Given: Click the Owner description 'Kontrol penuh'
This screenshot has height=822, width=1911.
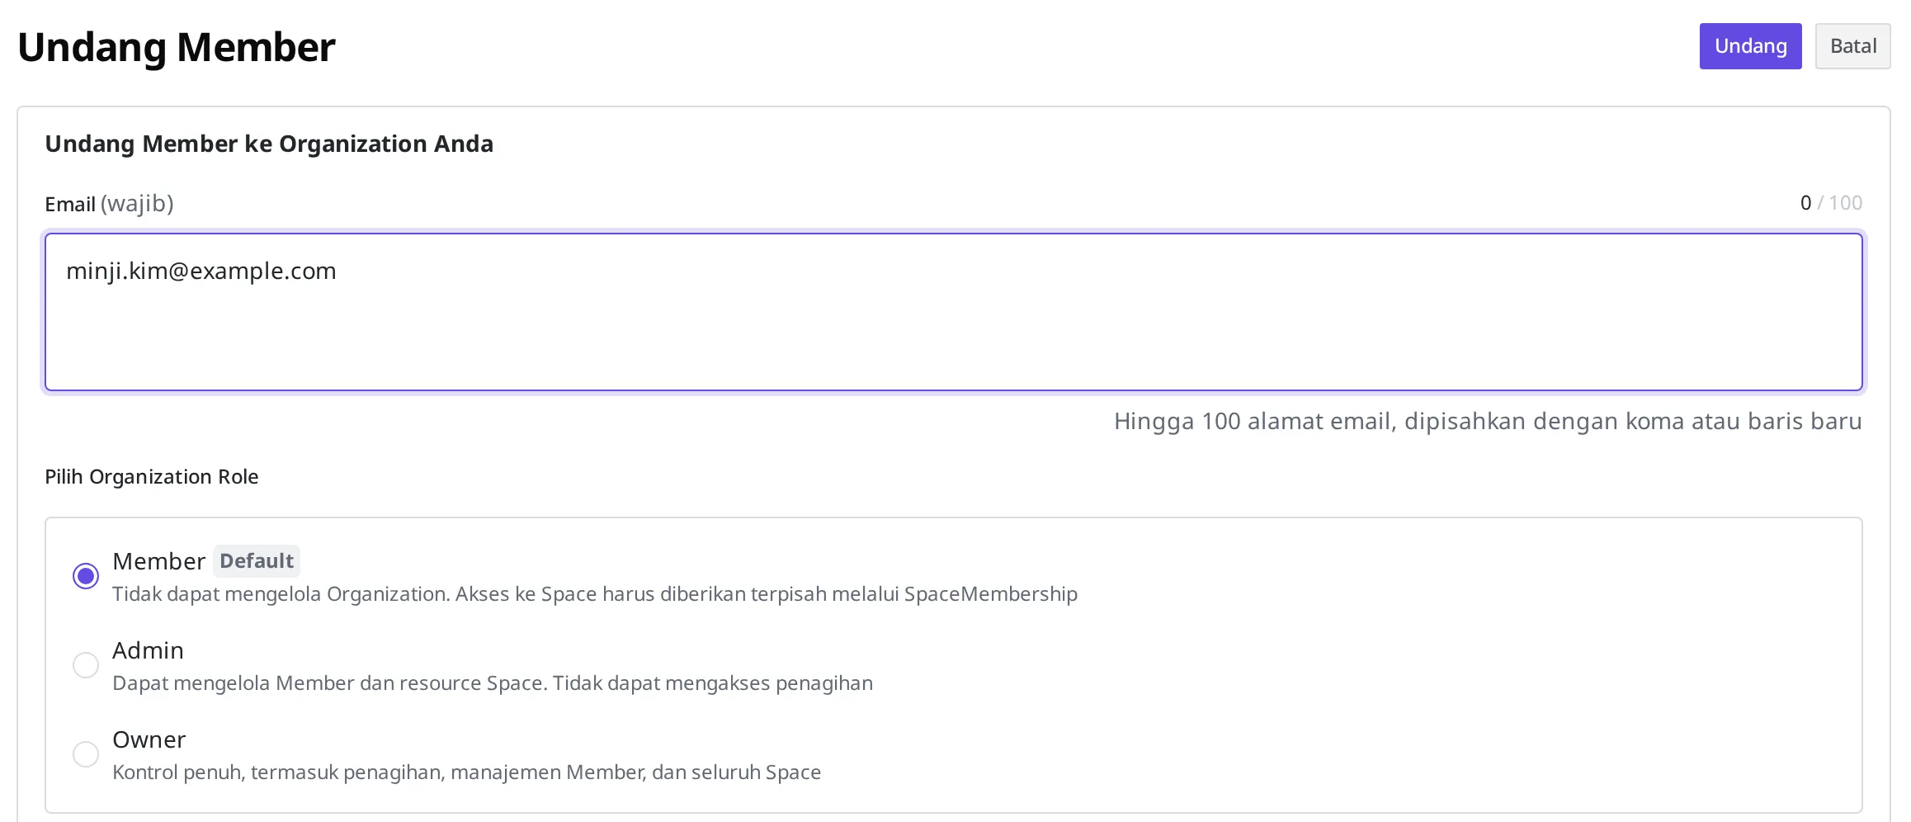Looking at the screenshot, I should (467, 772).
